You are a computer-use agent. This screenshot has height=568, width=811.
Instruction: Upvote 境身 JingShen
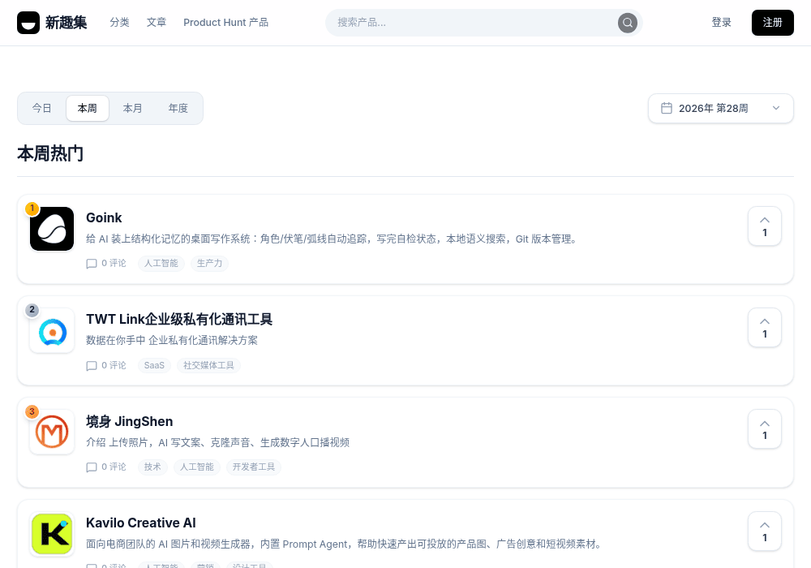coord(765,429)
